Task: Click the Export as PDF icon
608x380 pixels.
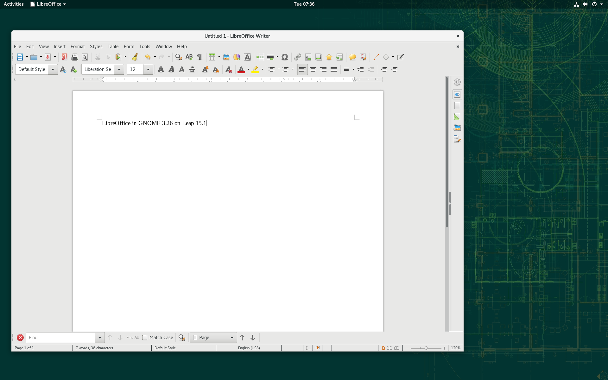Action: tap(64, 57)
